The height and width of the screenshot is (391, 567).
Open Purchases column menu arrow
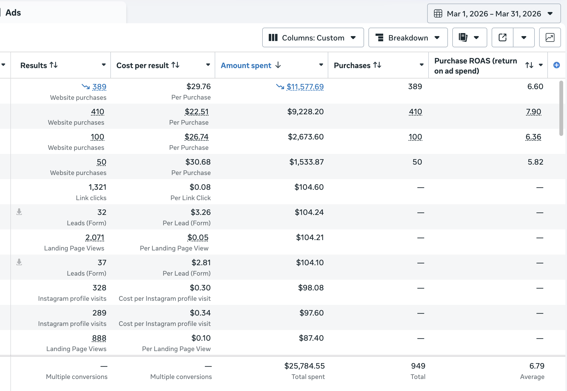coord(422,65)
